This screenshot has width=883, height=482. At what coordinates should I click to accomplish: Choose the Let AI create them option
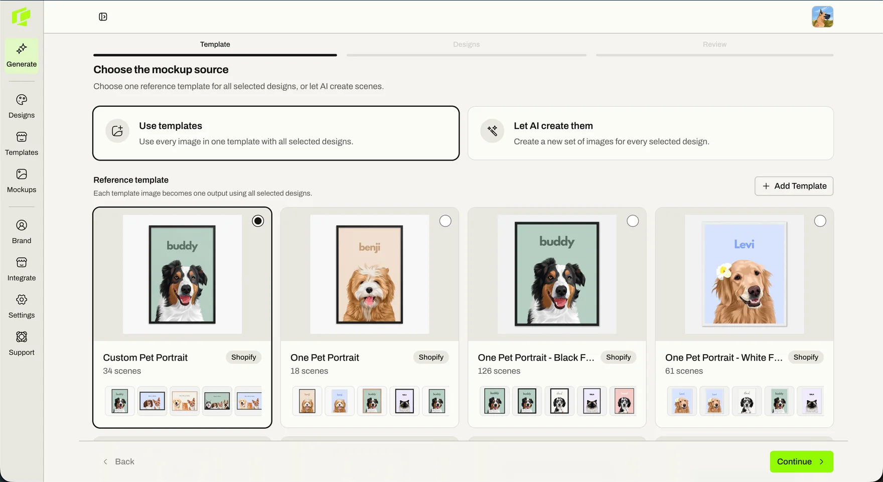pos(650,133)
